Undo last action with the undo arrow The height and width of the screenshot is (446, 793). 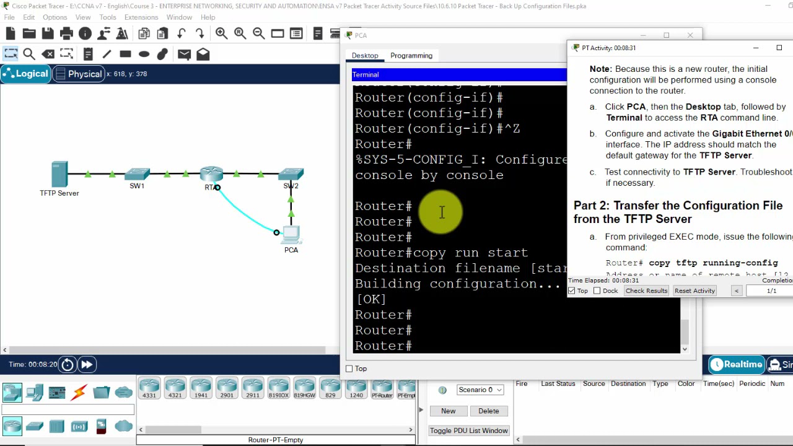coord(182,33)
